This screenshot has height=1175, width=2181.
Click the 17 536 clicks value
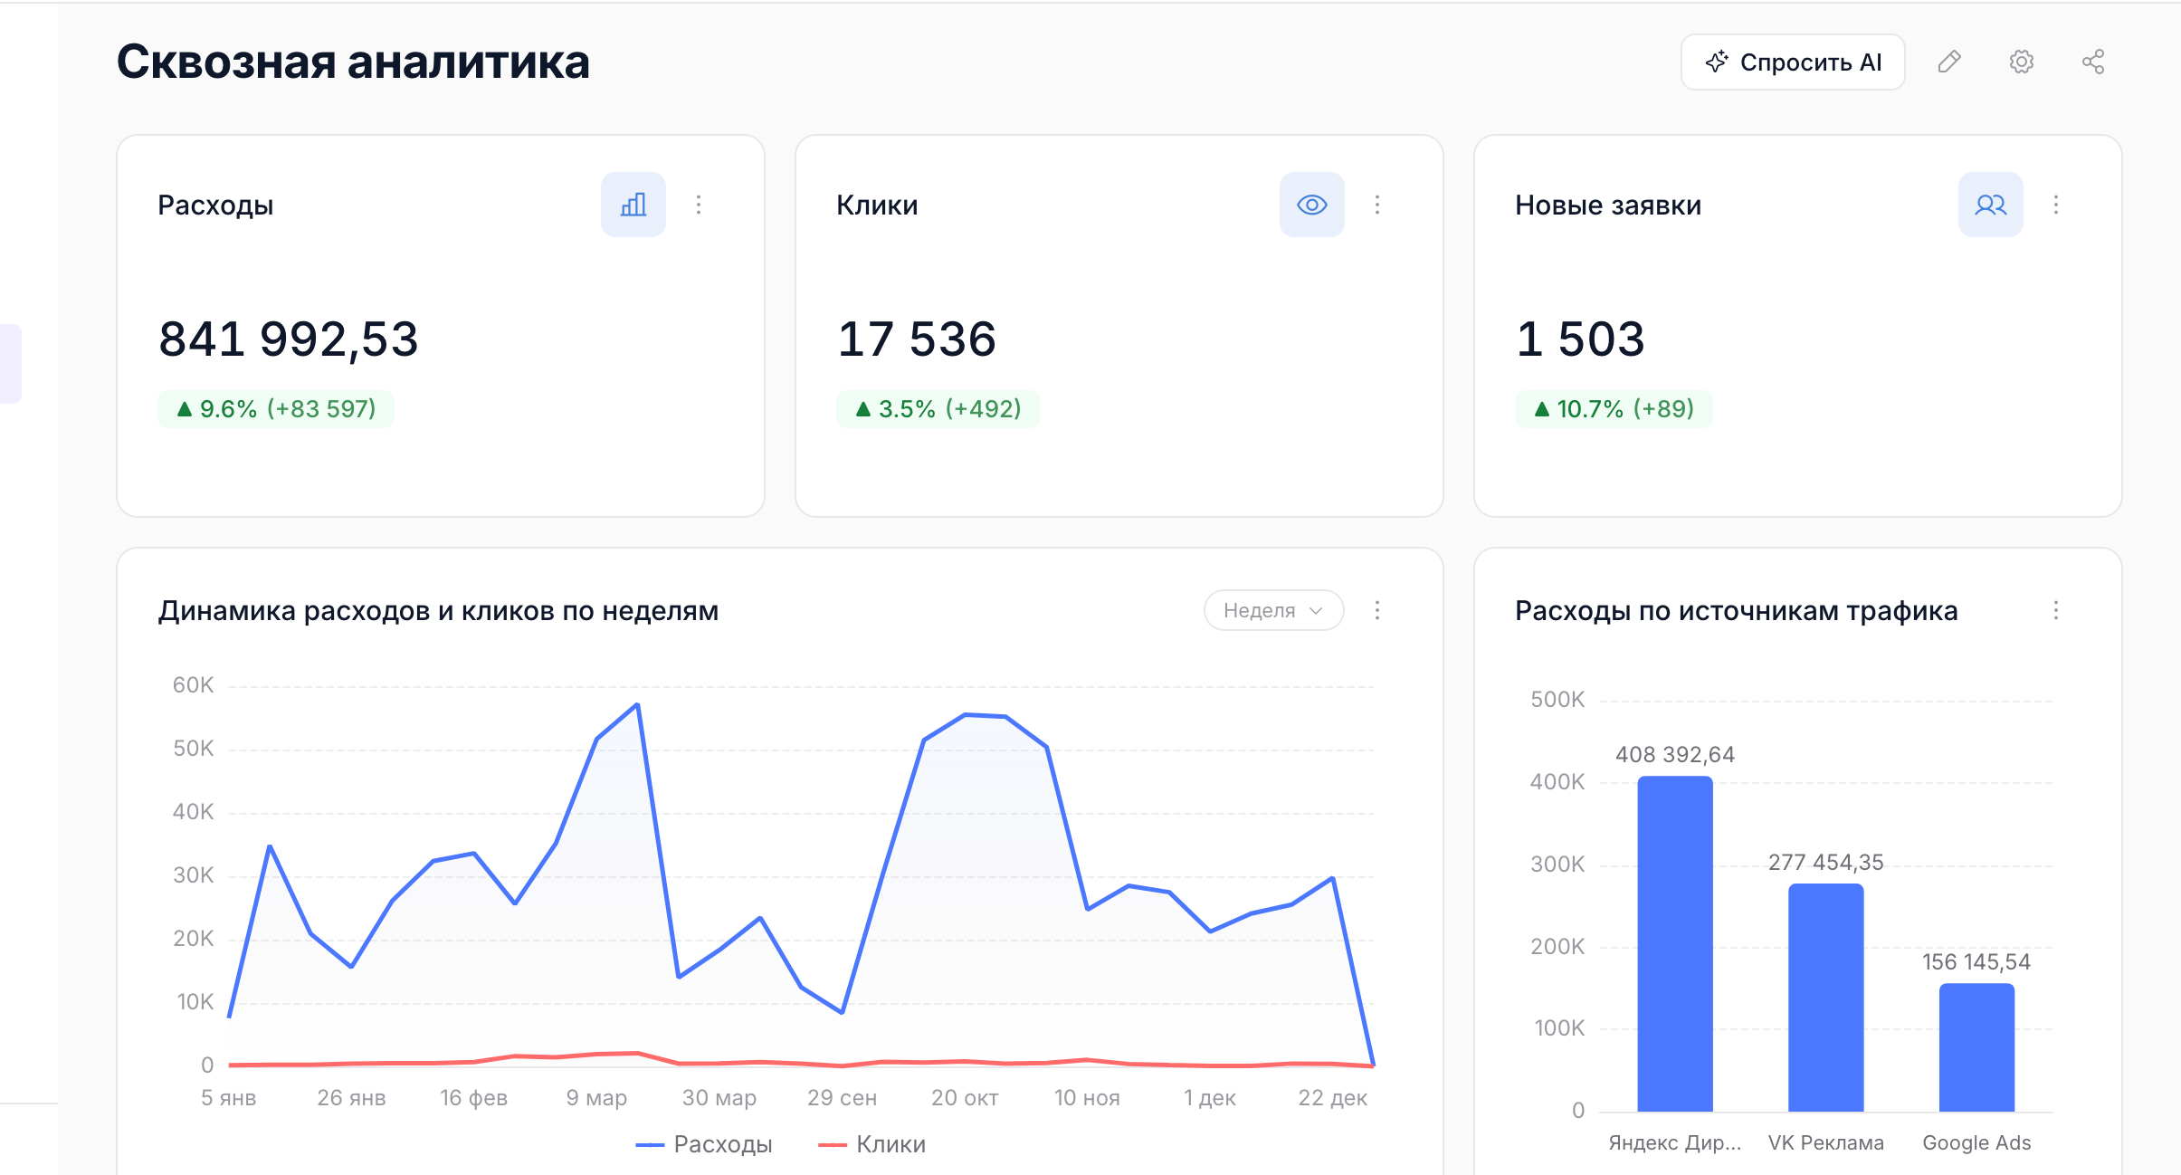click(x=917, y=339)
